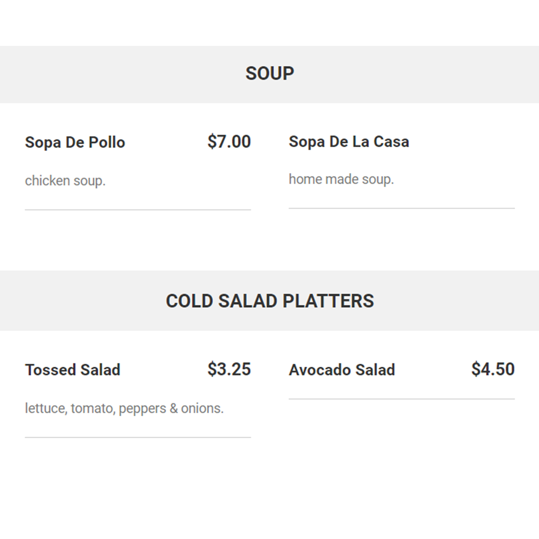The width and height of the screenshot is (539, 539).
Task: Click the word Casa in soup name
Action: 391,142
